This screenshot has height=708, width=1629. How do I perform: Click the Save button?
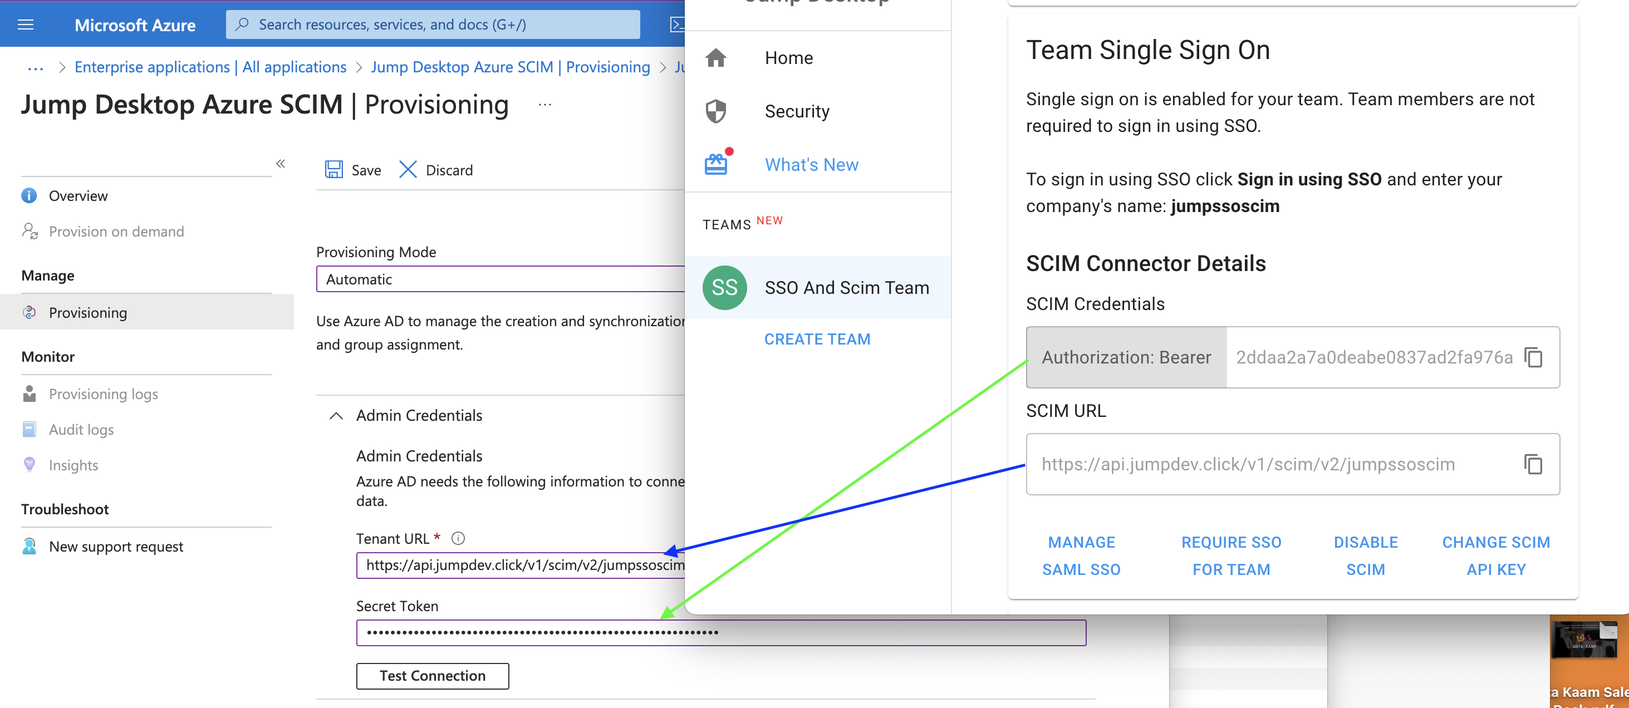[x=353, y=169]
